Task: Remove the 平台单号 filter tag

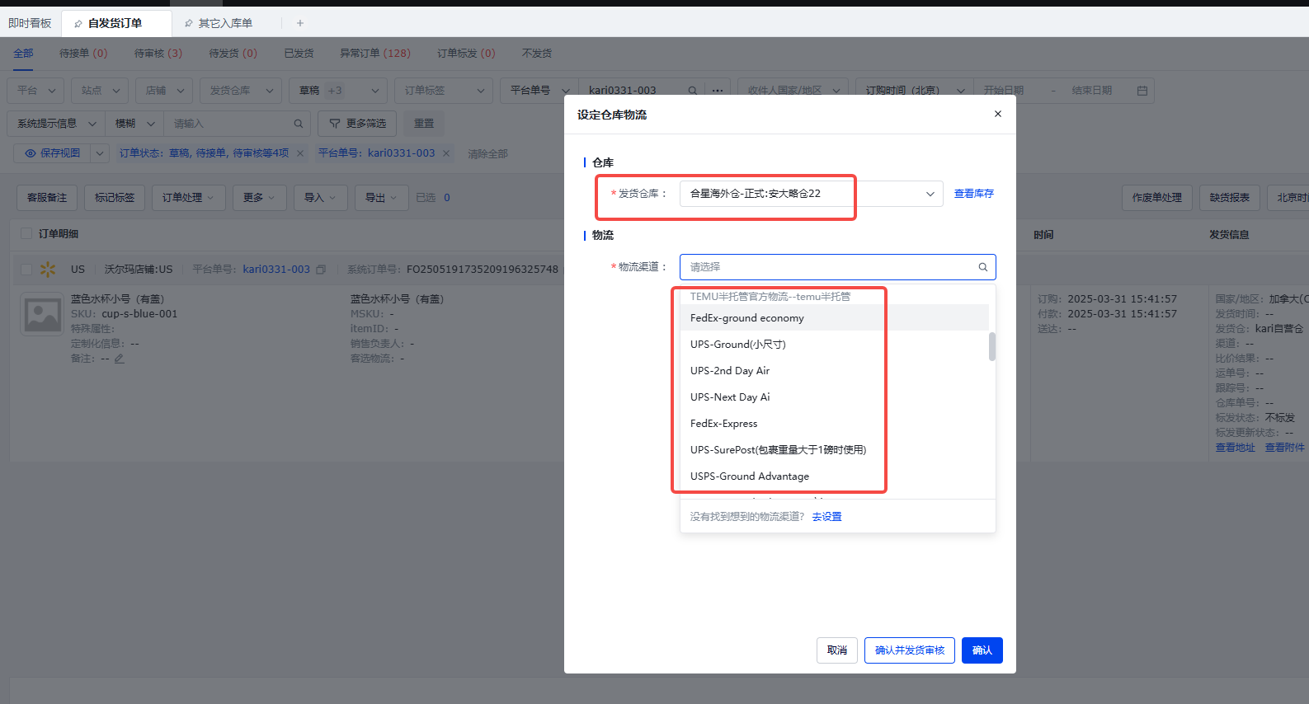Action: (446, 153)
